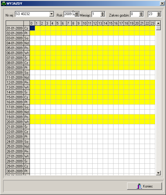166x195 pixels.
Task: Increase the Miesiąc month value
Action: 102,13
